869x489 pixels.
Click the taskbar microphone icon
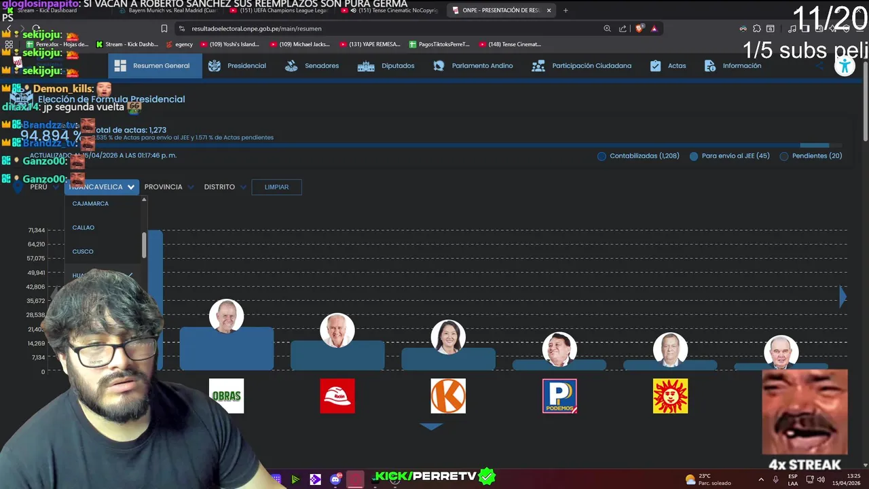click(x=776, y=479)
